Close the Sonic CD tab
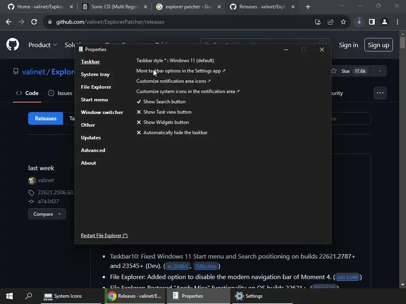Viewport: 406px width, 304px height. 146,7
